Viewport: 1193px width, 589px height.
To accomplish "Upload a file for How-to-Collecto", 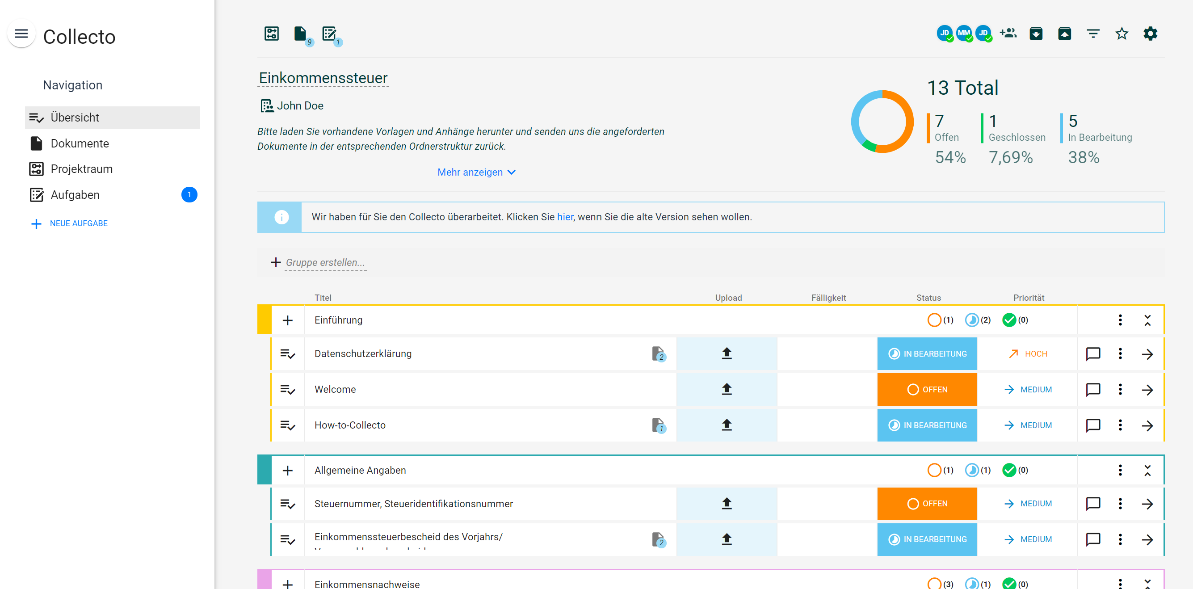I will (727, 425).
